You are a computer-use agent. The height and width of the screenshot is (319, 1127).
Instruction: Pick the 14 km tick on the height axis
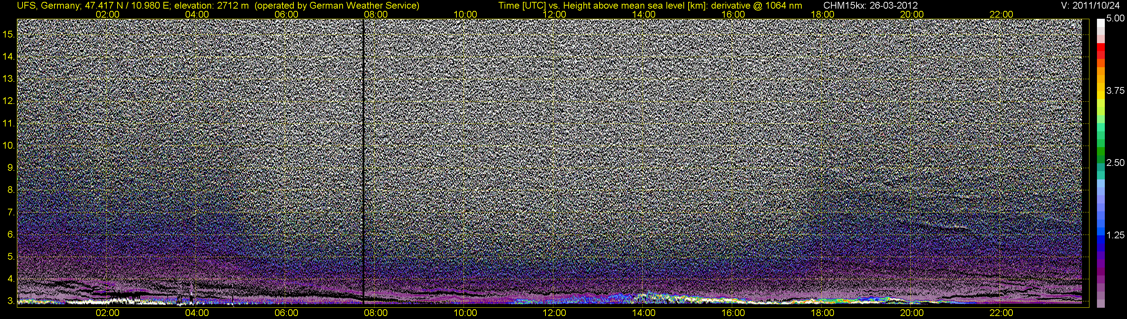pyautogui.click(x=9, y=56)
